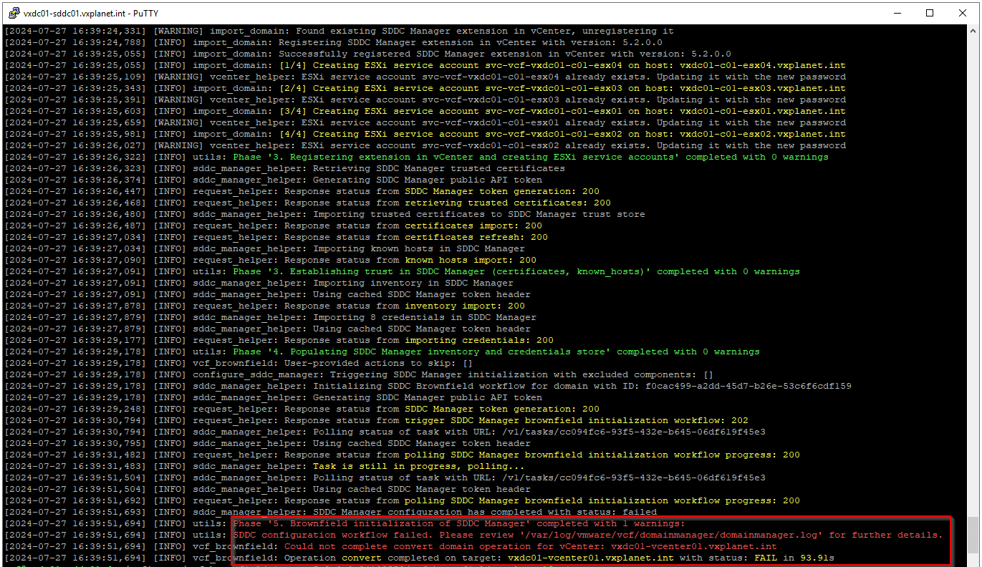Click timestamp '[2024-07-27 16:39:51,693]'
The height and width of the screenshot is (567, 982).
click(x=75, y=512)
